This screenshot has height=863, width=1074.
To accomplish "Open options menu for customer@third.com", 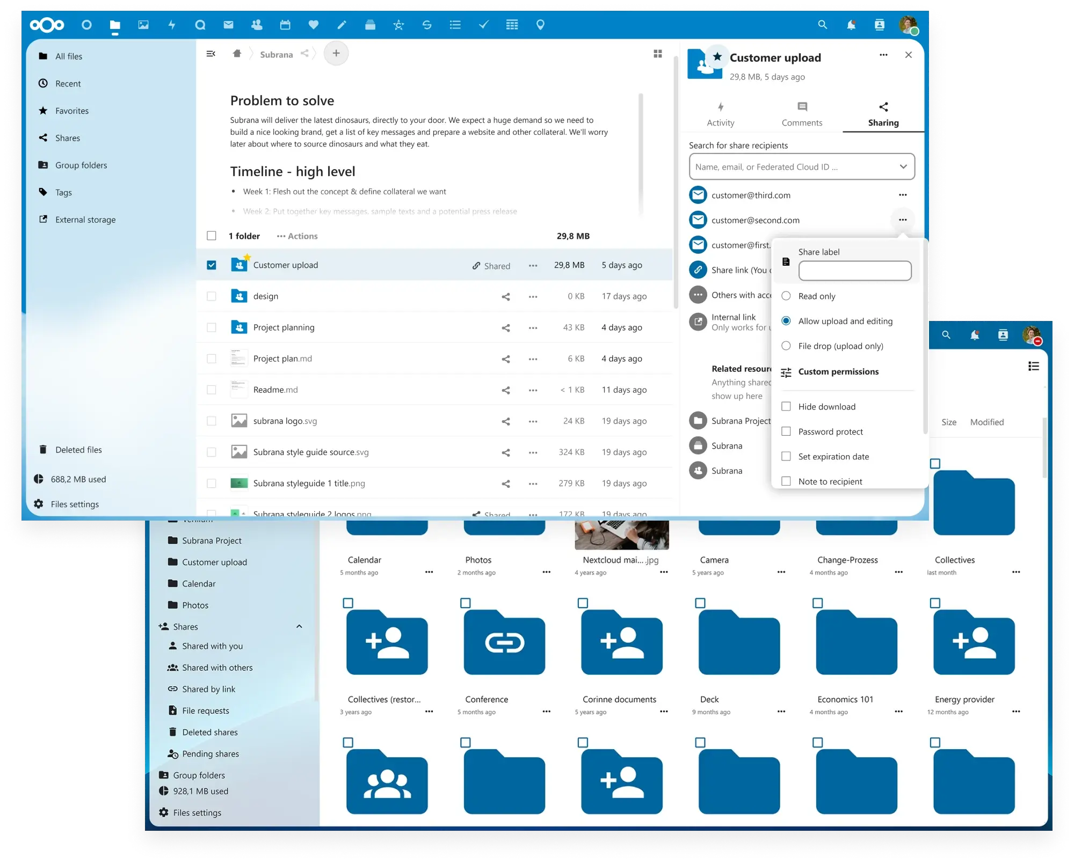I will pyautogui.click(x=903, y=195).
